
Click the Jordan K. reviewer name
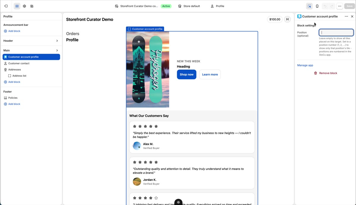(x=150, y=180)
